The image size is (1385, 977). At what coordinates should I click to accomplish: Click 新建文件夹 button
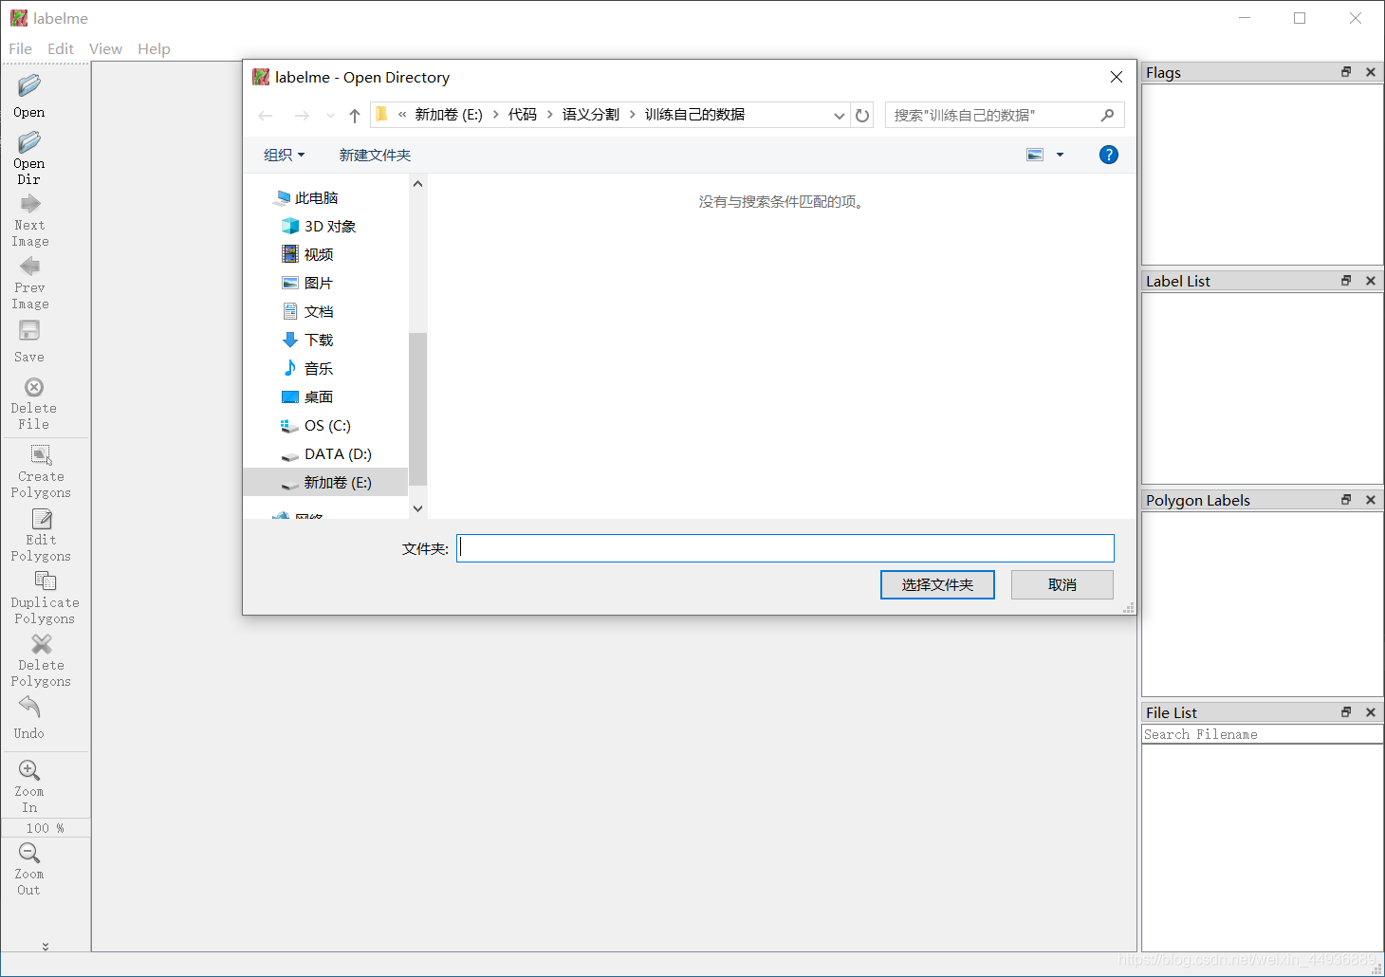click(375, 155)
